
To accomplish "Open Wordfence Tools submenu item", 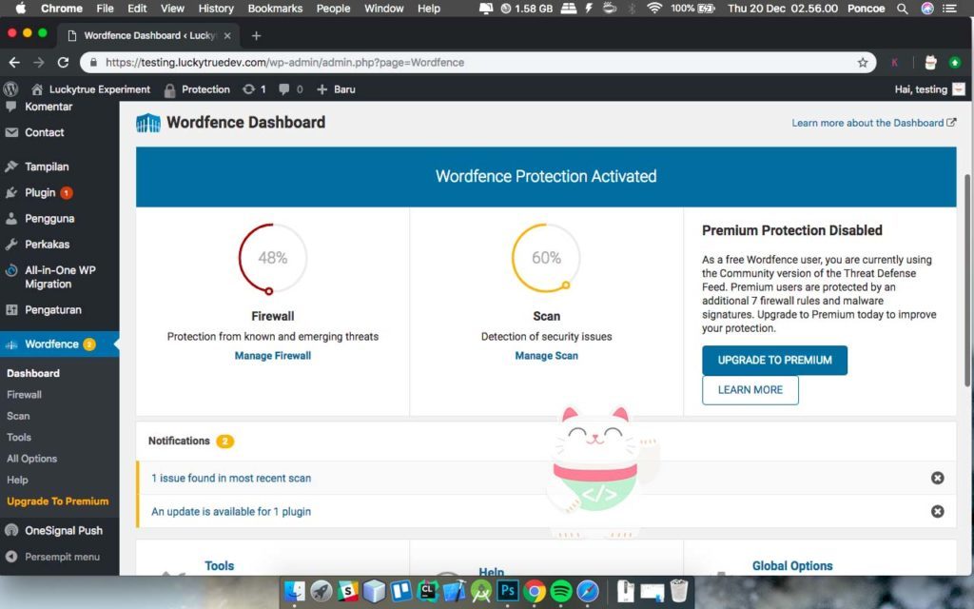I will (x=19, y=438).
